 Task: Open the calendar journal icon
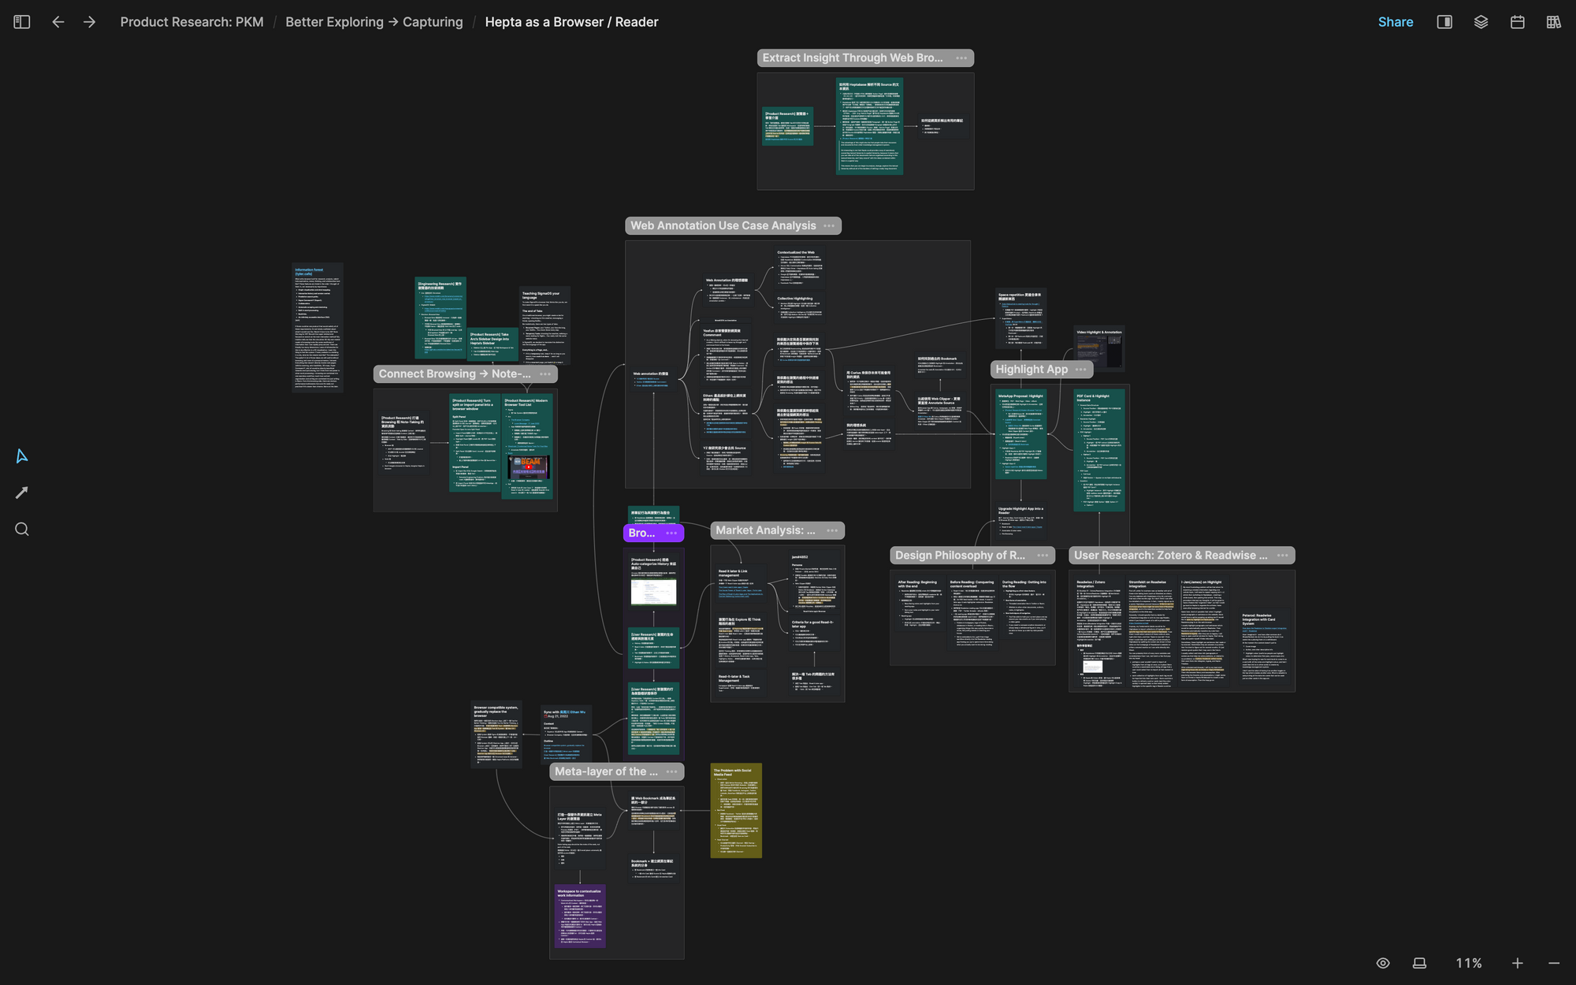1517,22
